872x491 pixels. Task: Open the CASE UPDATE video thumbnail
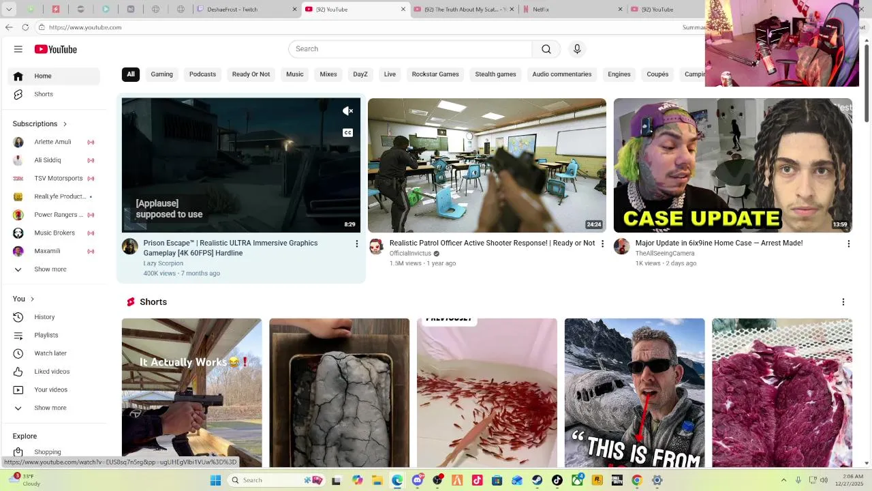pyautogui.click(x=732, y=165)
